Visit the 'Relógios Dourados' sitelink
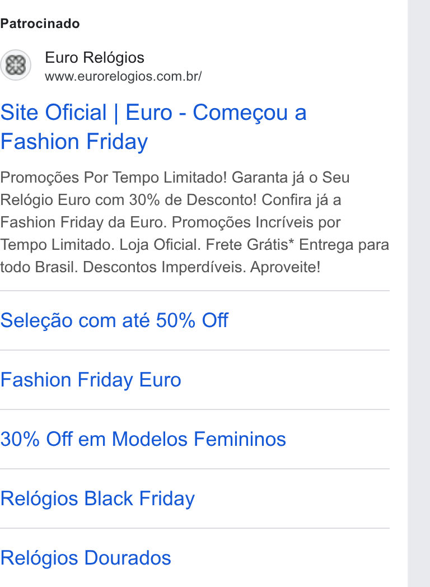430x587 pixels. click(x=85, y=558)
